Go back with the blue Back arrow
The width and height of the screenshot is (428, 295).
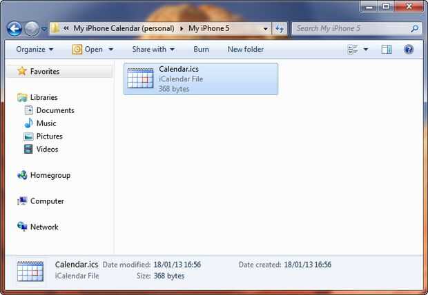(14, 29)
